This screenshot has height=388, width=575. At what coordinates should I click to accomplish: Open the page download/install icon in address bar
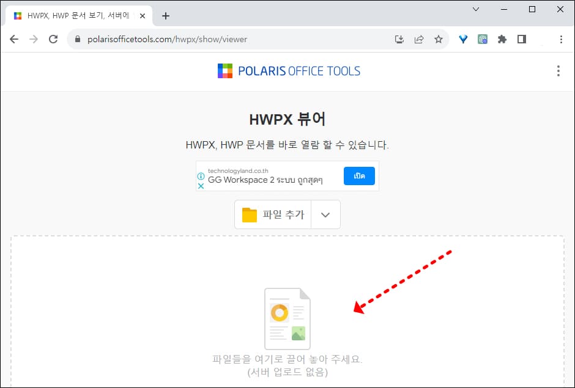399,38
